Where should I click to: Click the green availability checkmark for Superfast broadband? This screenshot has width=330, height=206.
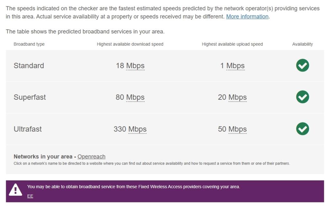pyautogui.click(x=302, y=97)
